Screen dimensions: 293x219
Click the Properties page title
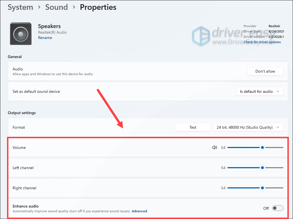[98, 7]
